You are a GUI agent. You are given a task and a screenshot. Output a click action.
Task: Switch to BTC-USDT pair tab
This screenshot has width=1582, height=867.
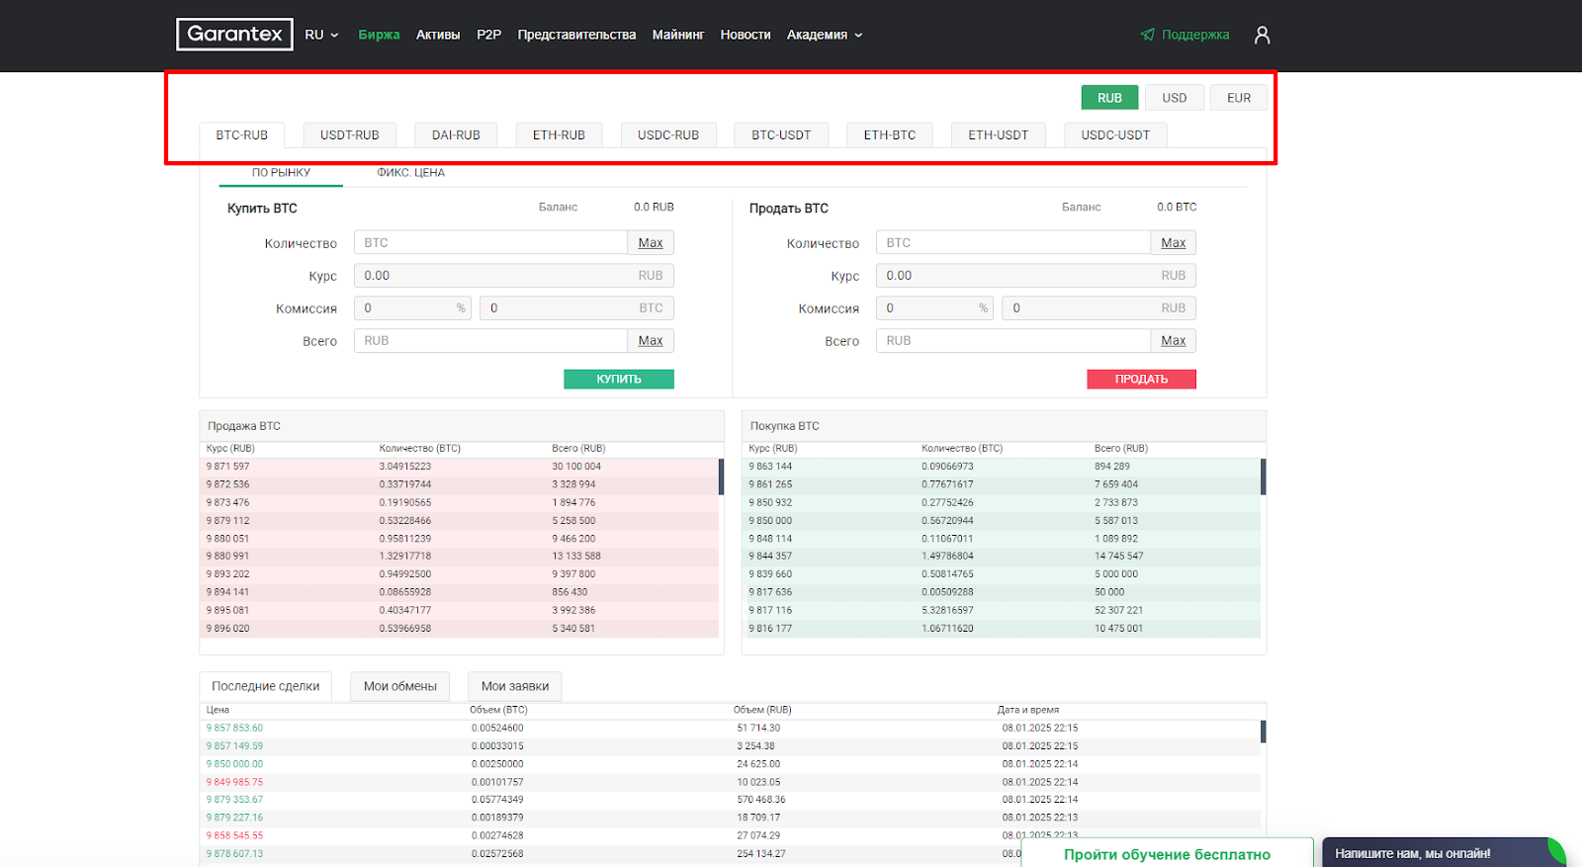781,135
